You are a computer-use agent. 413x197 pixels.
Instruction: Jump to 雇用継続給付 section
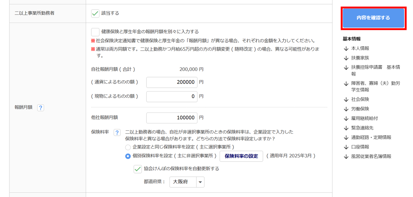pos(364,118)
